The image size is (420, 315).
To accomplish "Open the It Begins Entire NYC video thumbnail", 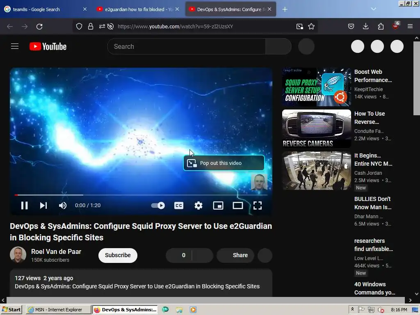I will [x=316, y=171].
